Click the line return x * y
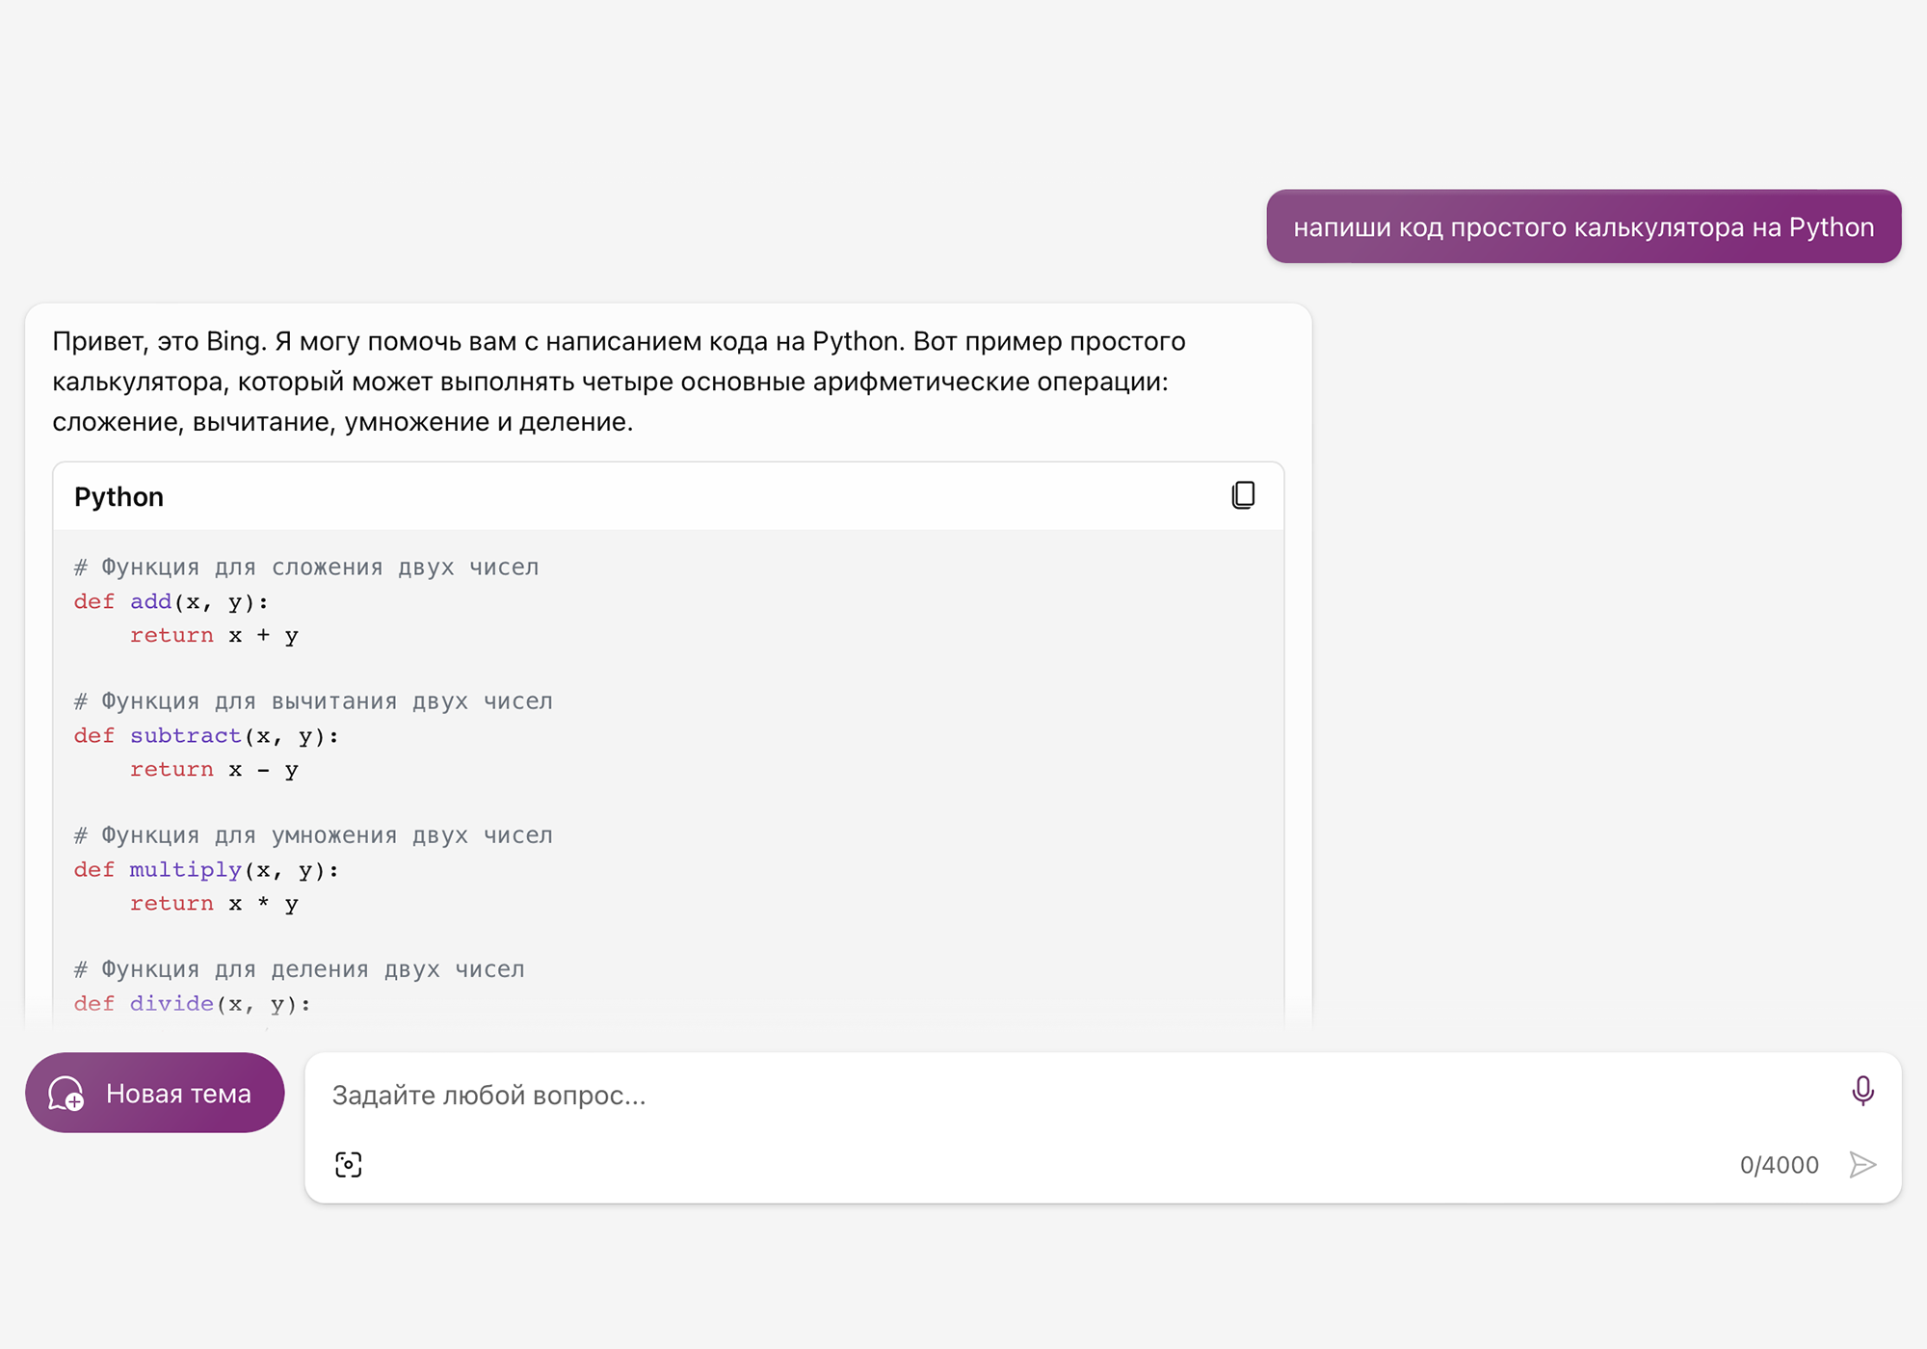Image resolution: width=1927 pixels, height=1349 pixels. point(214,903)
